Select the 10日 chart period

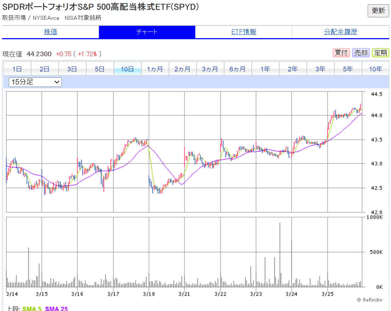[127, 69]
